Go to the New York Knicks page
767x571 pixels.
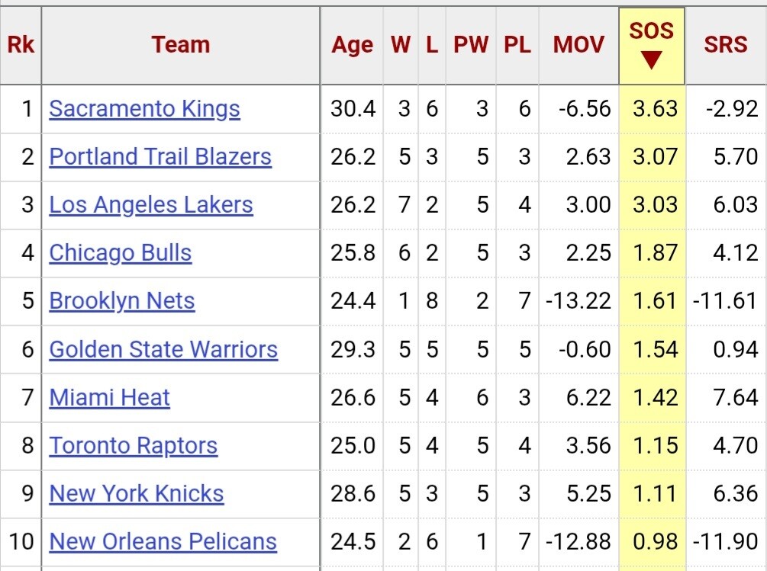pos(136,493)
